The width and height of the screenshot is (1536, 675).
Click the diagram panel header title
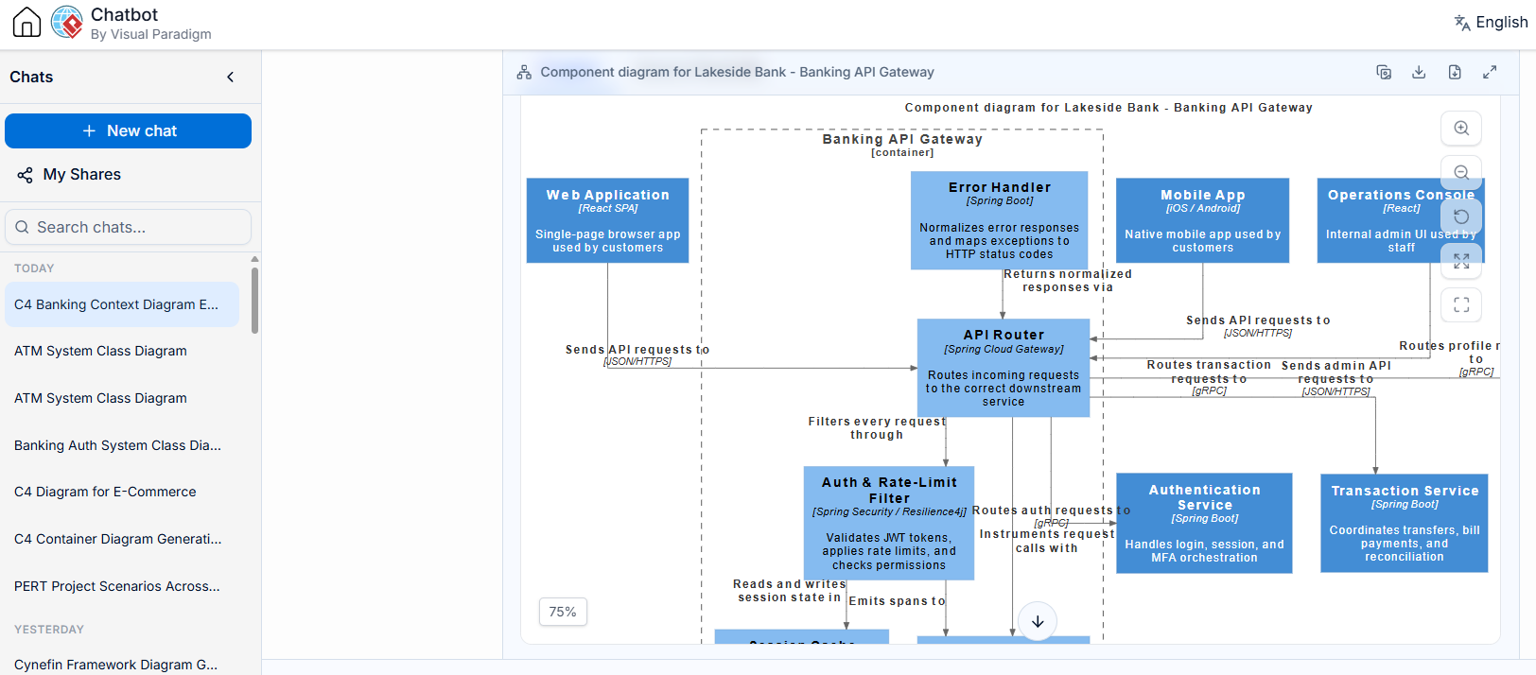tap(737, 72)
